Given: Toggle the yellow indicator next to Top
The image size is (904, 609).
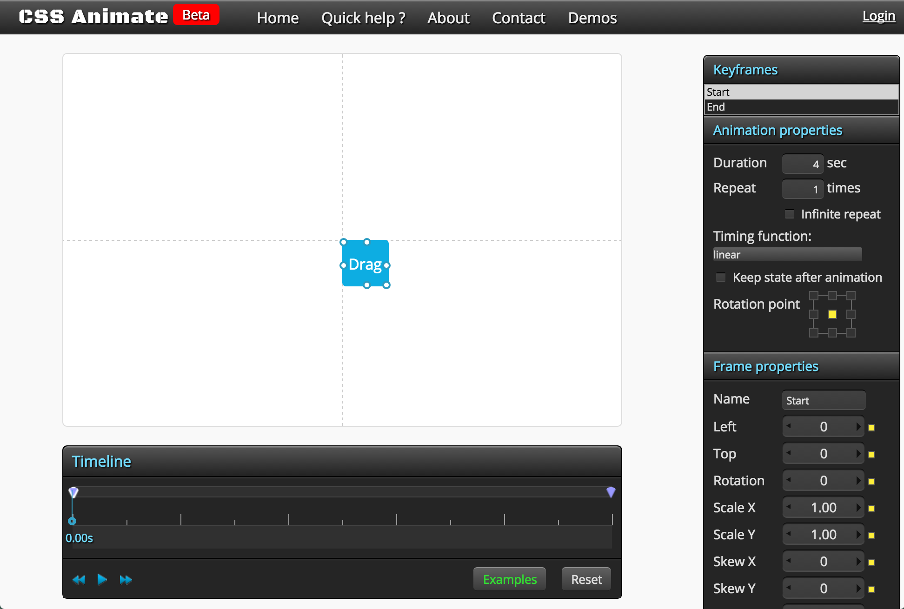Looking at the screenshot, I should coord(872,453).
